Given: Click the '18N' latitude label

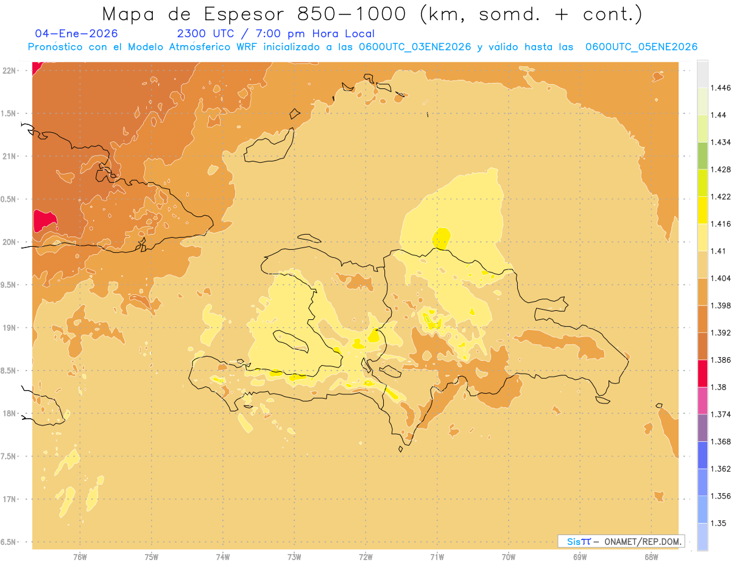Looking at the screenshot, I should tap(9, 413).
